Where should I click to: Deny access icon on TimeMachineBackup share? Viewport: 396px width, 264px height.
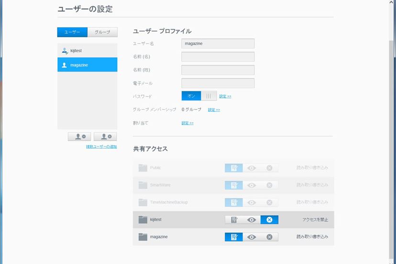pyautogui.click(x=269, y=202)
